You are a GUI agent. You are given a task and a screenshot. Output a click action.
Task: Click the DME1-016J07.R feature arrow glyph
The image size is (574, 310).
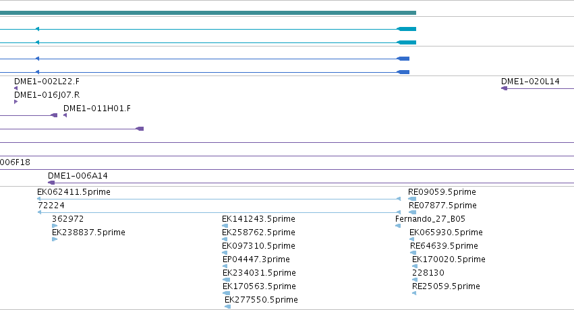tap(16, 102)
